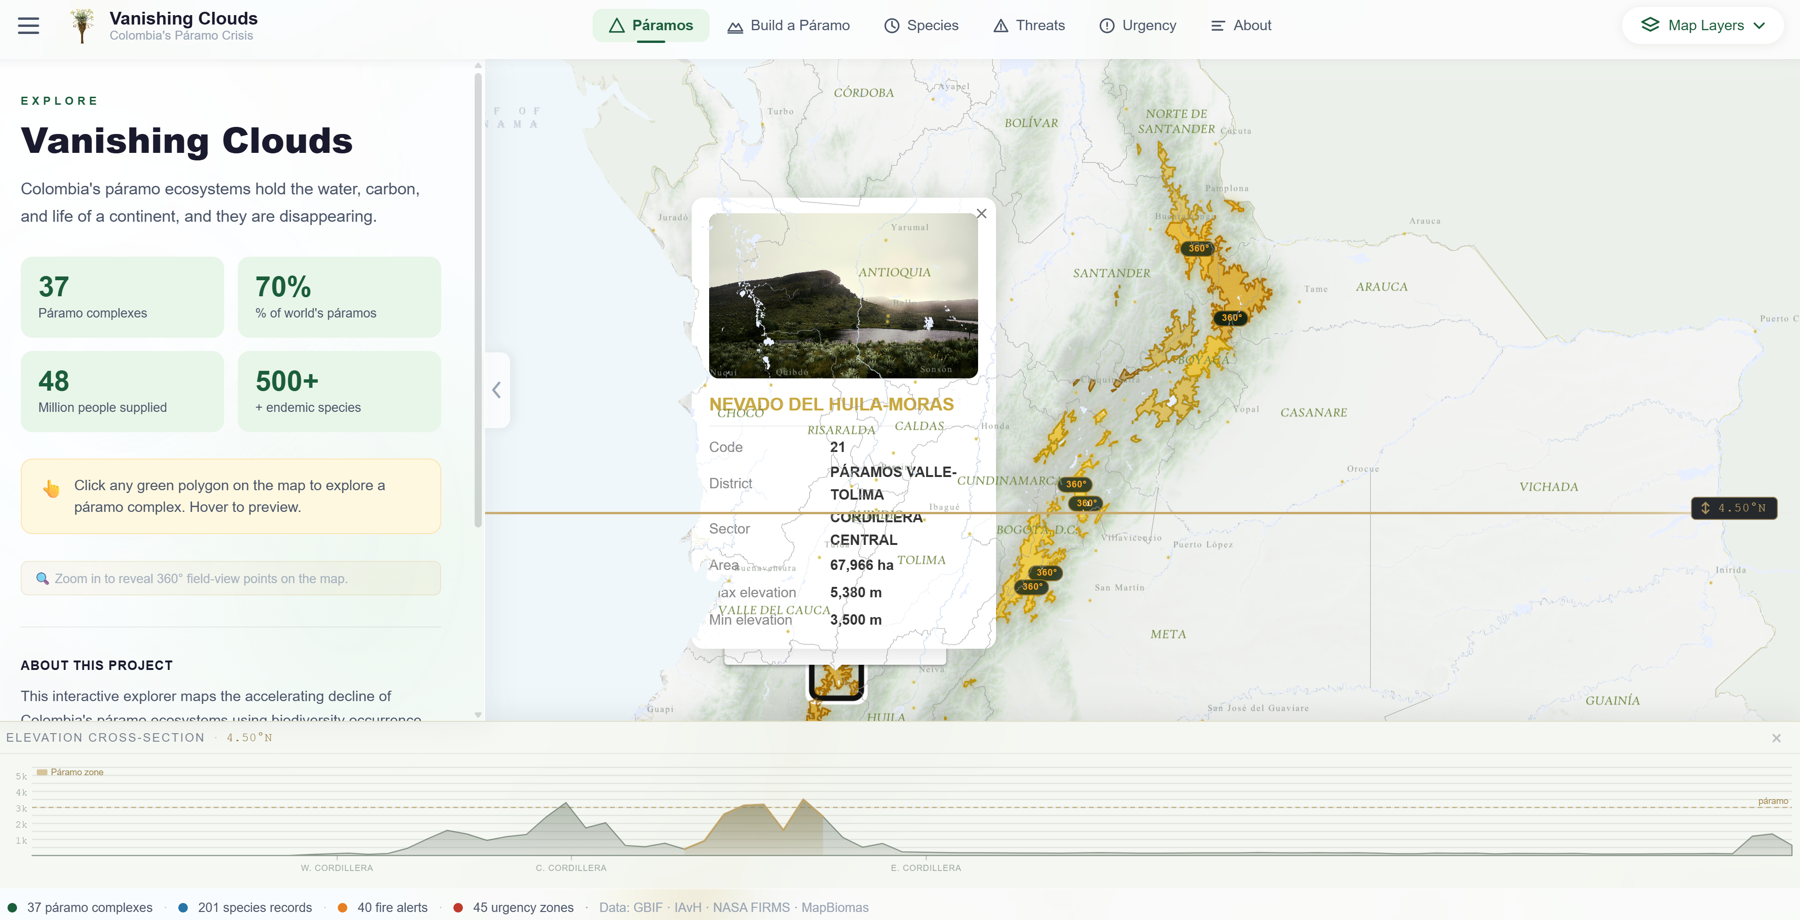Open the hamburger menu icon
The image size is (1800, 920).
point(28,26)
